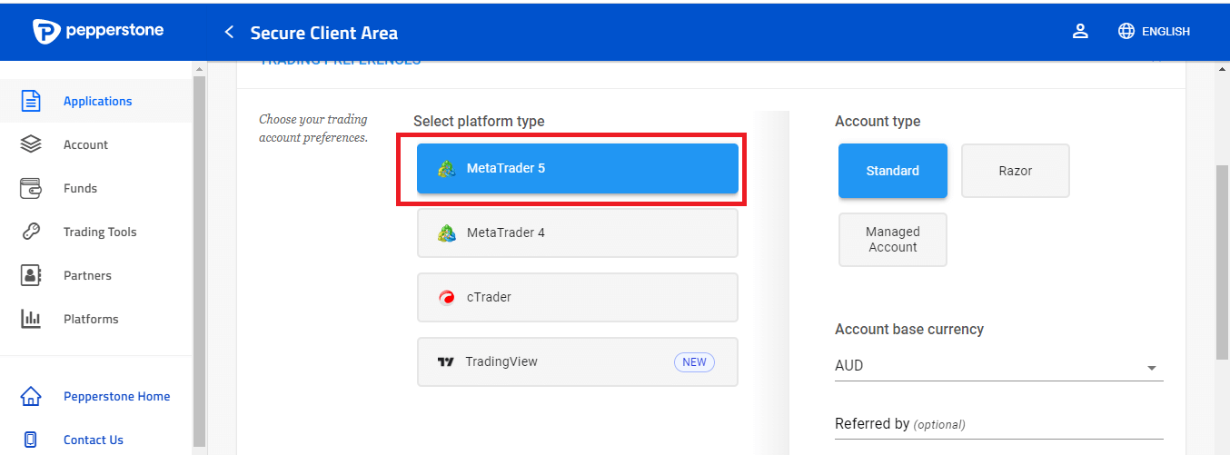
Task: Click the Pepperstone logo
Action: pos(98,31)
